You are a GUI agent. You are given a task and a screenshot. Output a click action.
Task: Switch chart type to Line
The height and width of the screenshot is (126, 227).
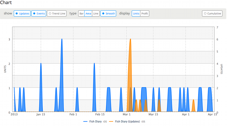click(96, 13)
